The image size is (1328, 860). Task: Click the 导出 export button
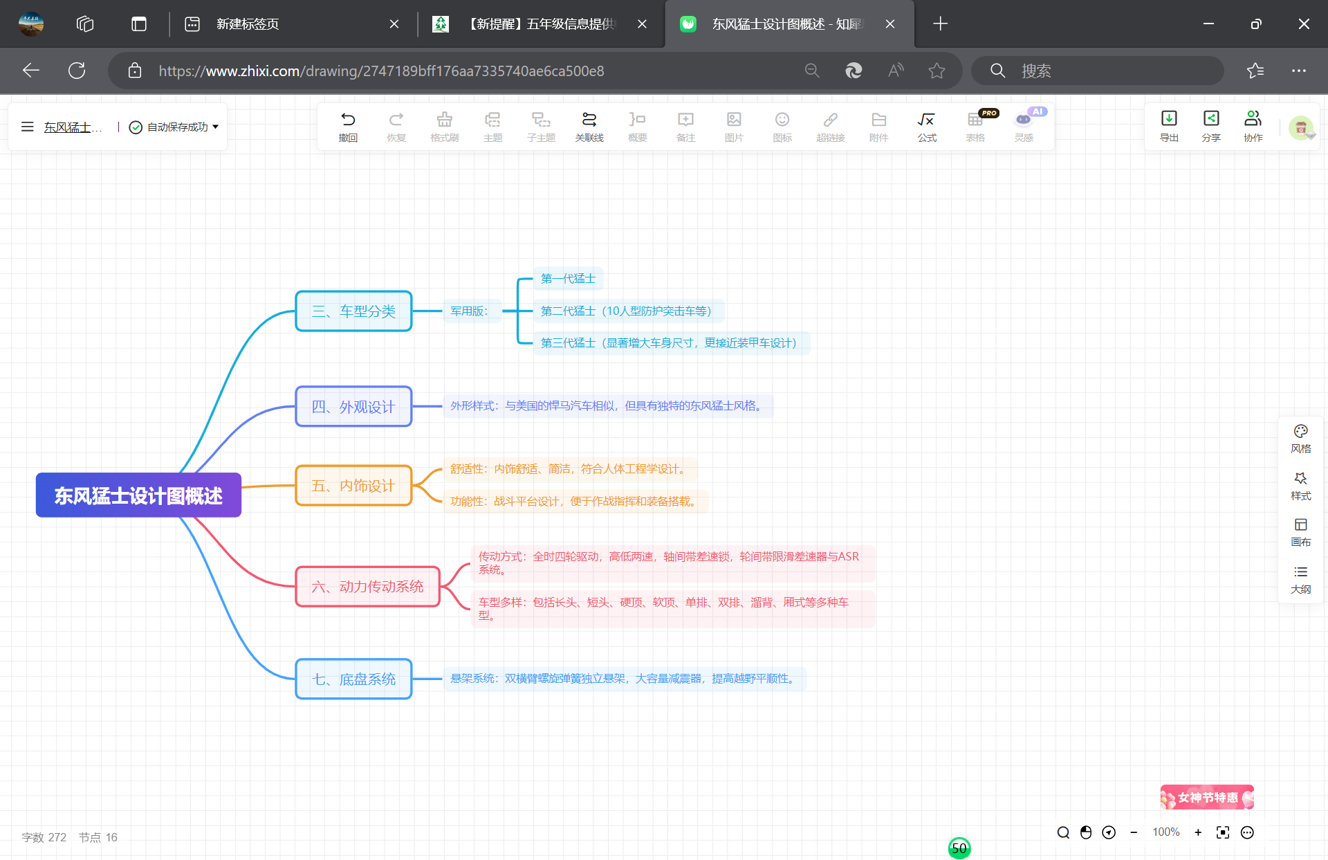click(x=1169, y=126)
